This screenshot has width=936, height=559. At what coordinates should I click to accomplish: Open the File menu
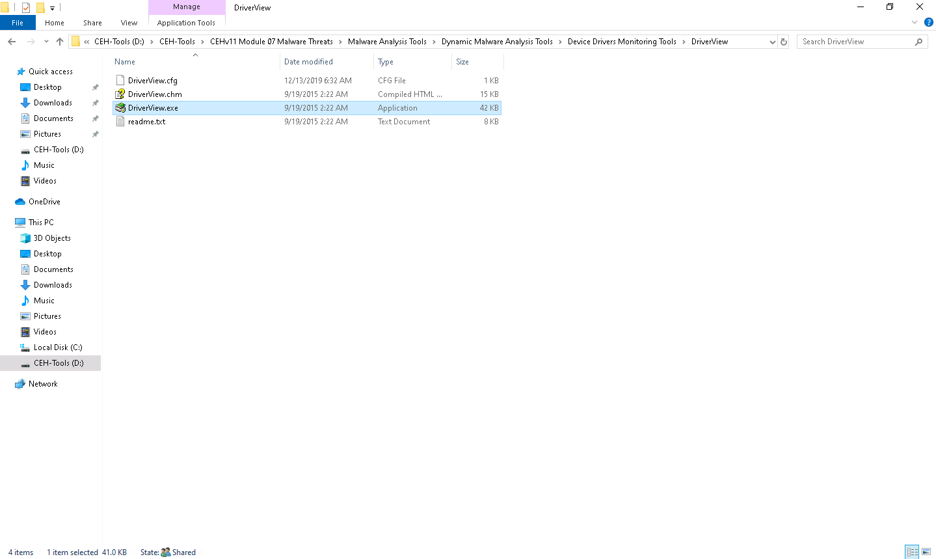click(x=18, y=23)
